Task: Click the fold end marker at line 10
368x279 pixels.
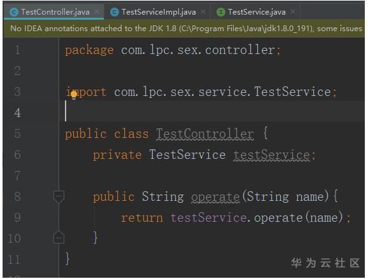Action: (x=59, y=237)
